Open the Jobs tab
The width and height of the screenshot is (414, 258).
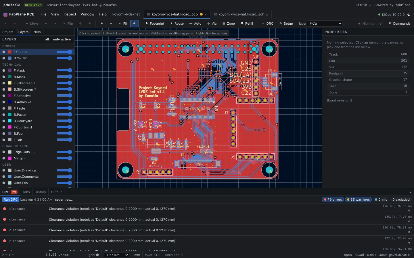26,192
